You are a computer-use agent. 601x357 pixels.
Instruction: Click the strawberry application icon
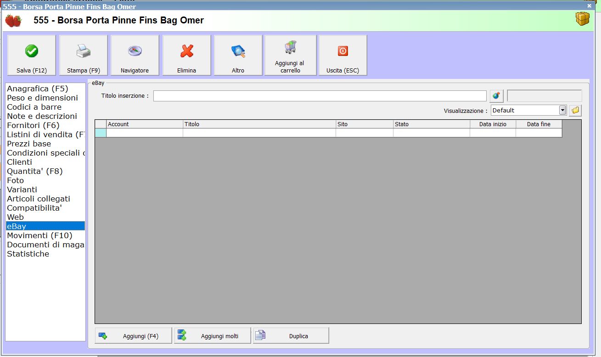pyautogui.click(x=13, y=21)
